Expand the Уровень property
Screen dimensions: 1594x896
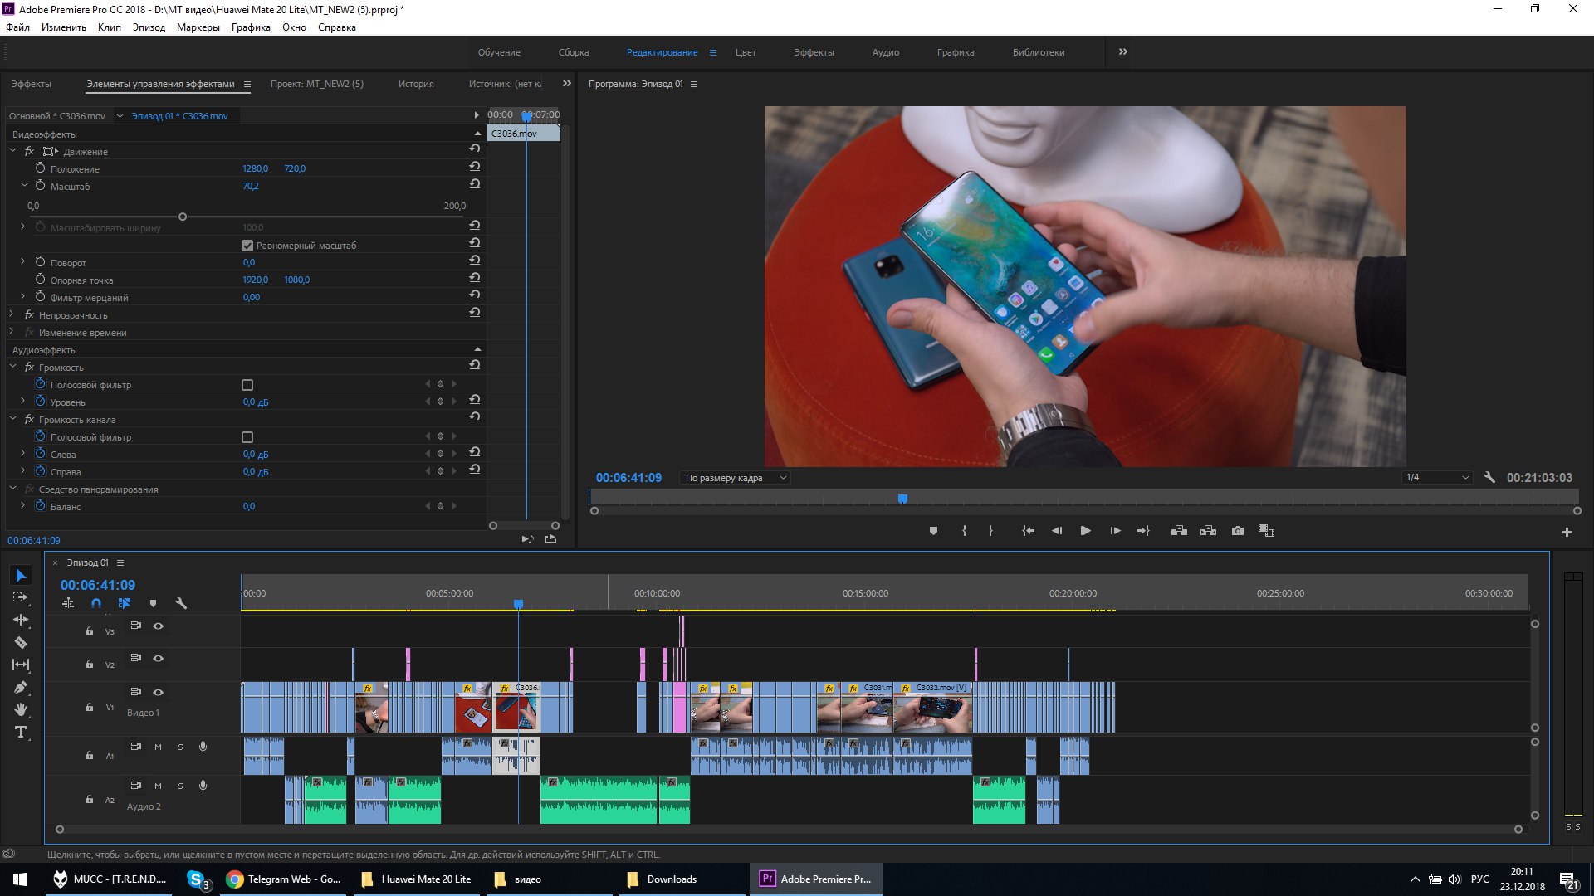tap(23, 401)
